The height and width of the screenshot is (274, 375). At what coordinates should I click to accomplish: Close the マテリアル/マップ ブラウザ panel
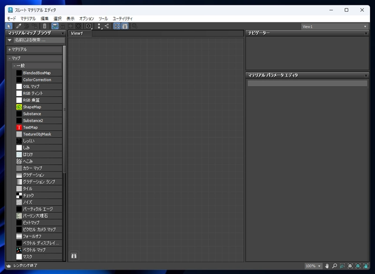(63, 33)
